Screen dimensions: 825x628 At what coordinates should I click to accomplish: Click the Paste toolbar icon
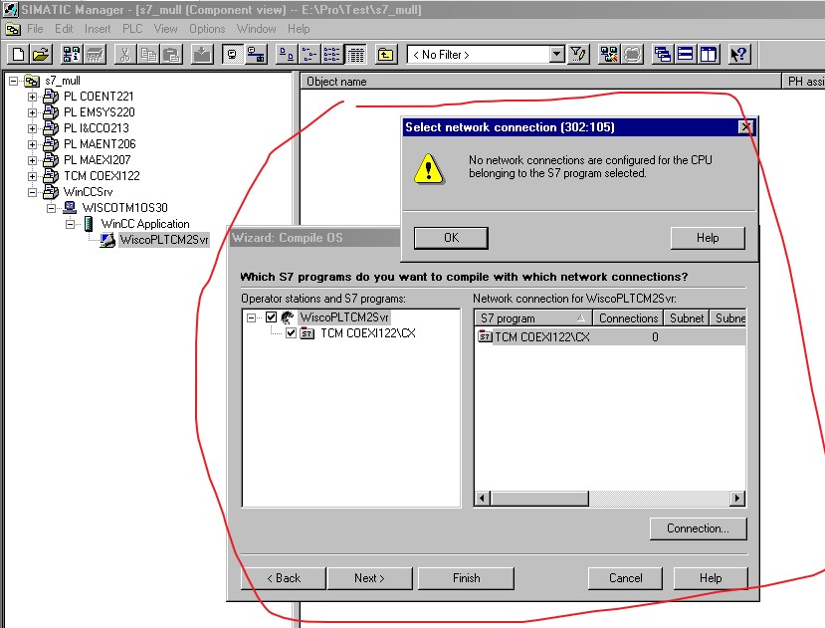pyautogui.click(x=171, y=54)
